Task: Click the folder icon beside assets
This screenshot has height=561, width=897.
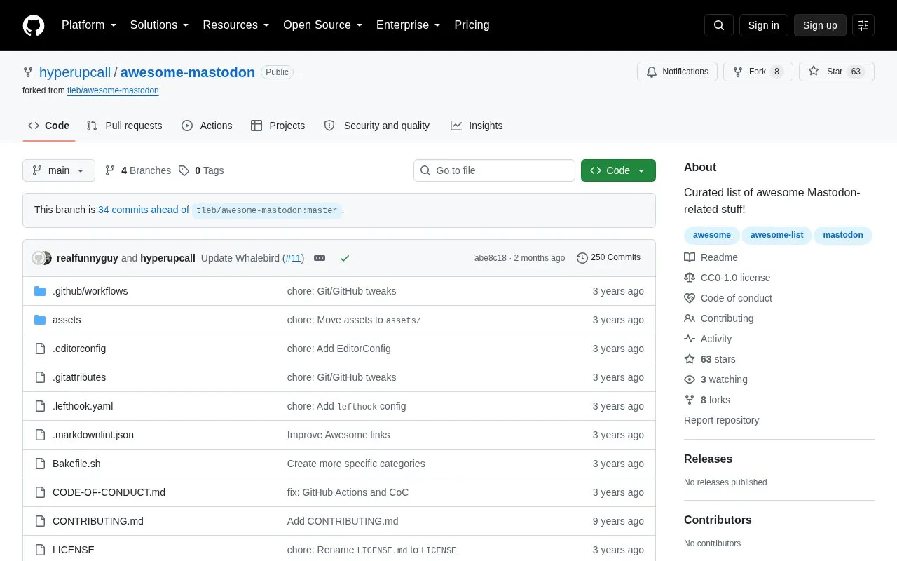Action: pos(40,320)
